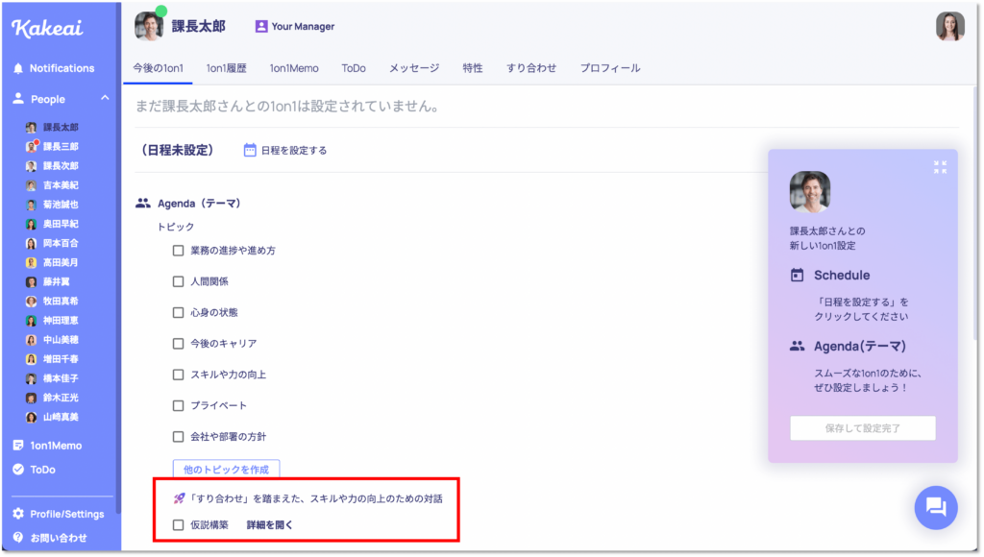Open お問い合わせ help item in sidebar
Screen dimensions: 984x557
(50, 538)
